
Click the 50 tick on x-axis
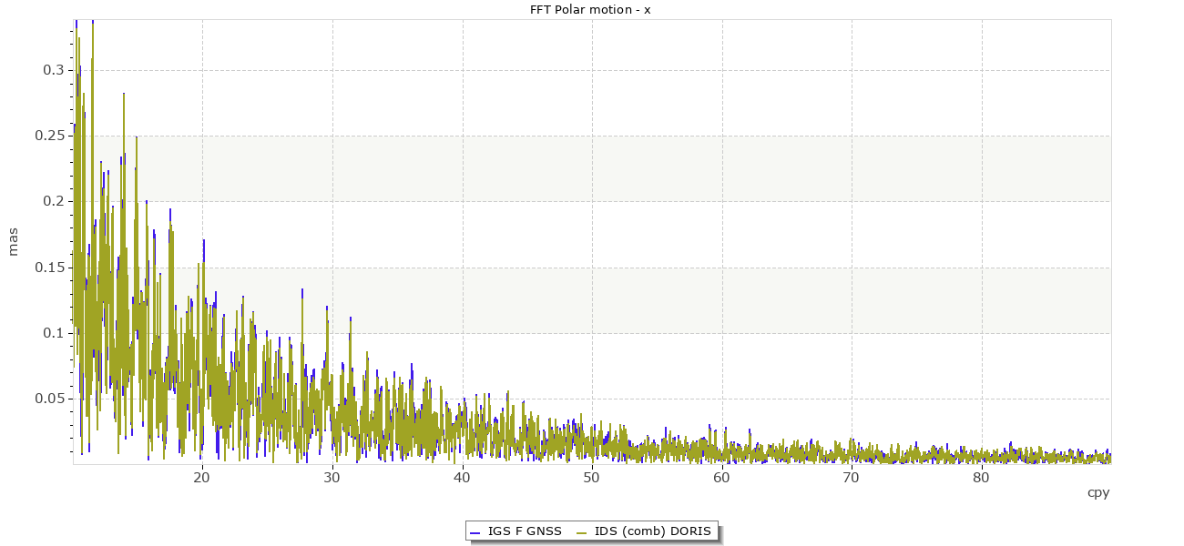coord(592,478)
